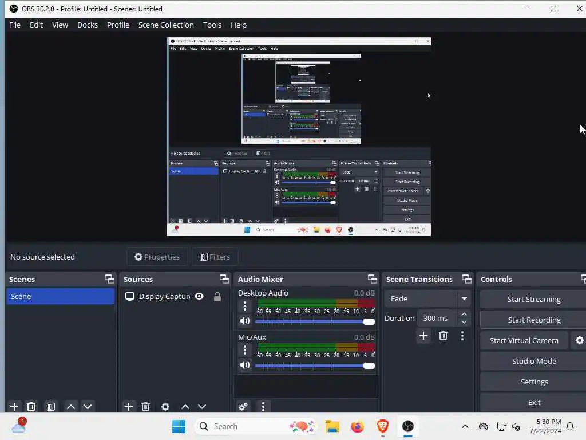Move scene up arrow
The image size is (586, 440).
[71, 407]
